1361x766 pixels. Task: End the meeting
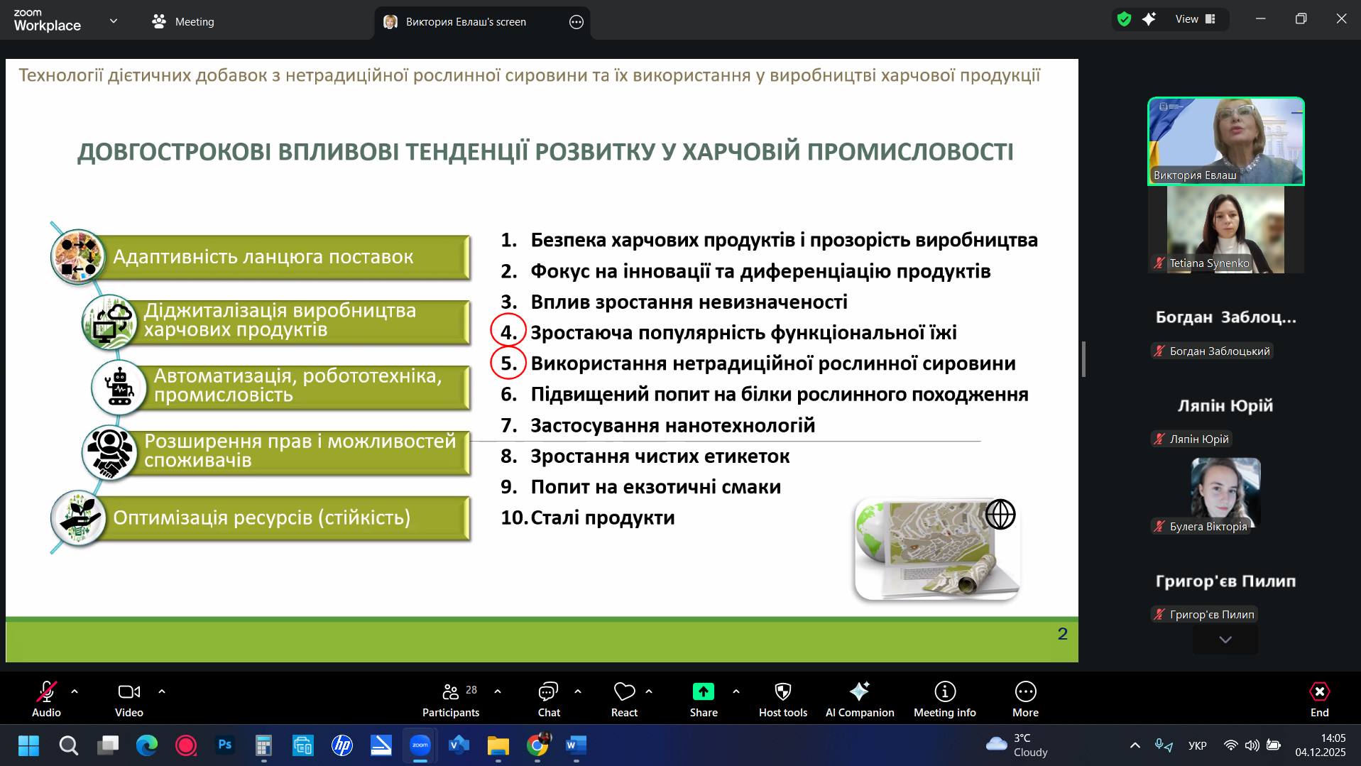click(1319, 699)
